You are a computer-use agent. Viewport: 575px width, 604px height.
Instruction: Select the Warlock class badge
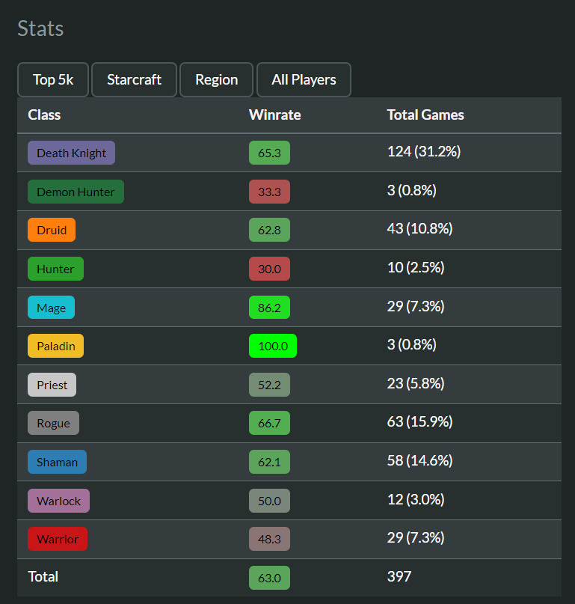click(58, 501)
